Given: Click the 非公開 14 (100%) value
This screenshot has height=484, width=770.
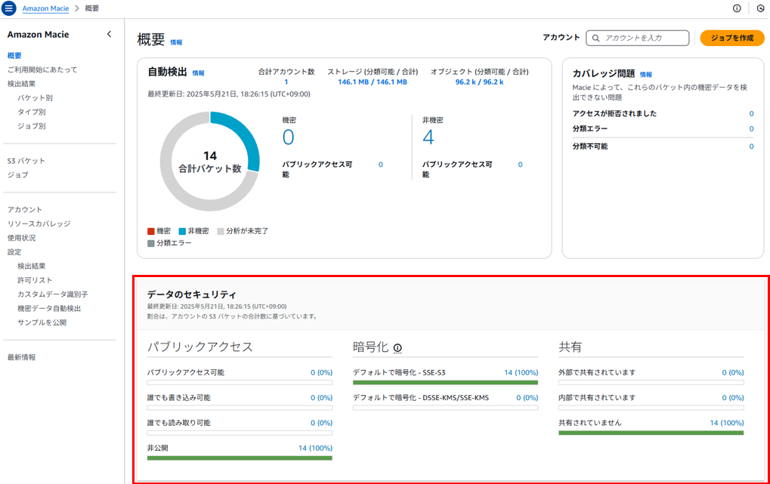Looking at the screenshot, I should click(315, 449).
